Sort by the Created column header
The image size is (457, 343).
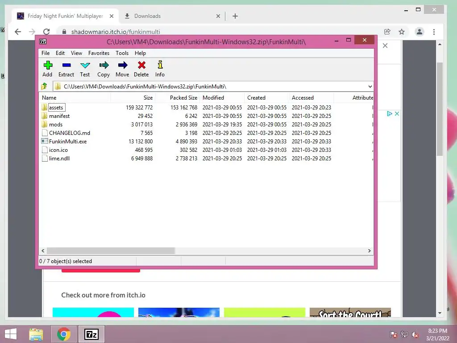point(267,98)
